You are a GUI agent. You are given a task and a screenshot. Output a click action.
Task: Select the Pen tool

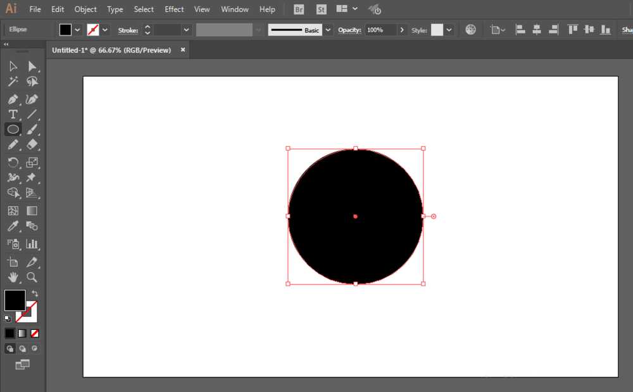[13, 99]
